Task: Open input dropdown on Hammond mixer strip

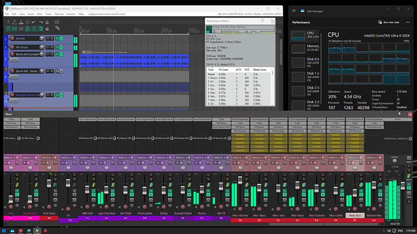Action: pyautogui.click(x=36, y=157)
